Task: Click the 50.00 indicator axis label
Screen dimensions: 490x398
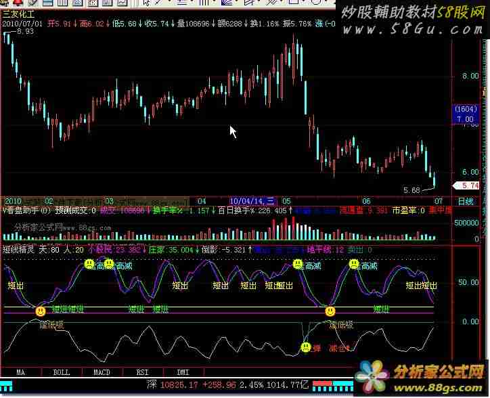Action: pos(468,283)
